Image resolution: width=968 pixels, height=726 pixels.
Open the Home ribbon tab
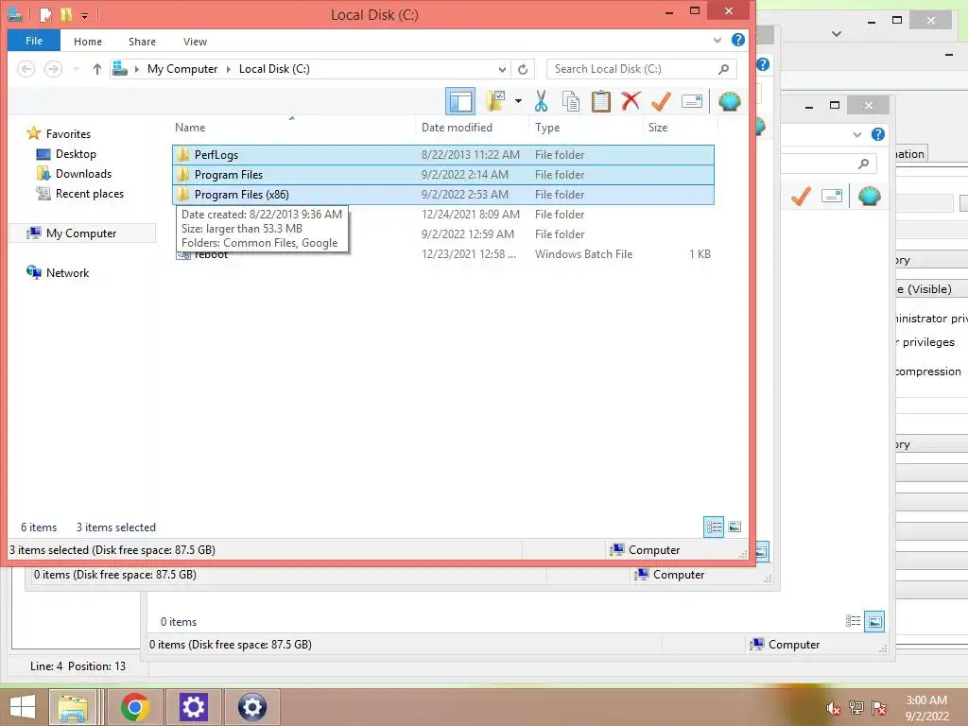[88, 42]
